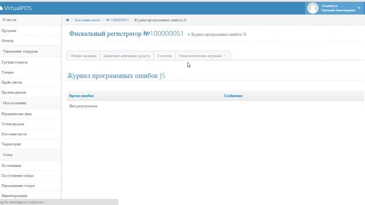Click the VirtualPOS brand name
The image size is (365, 205).
(18, 8)
